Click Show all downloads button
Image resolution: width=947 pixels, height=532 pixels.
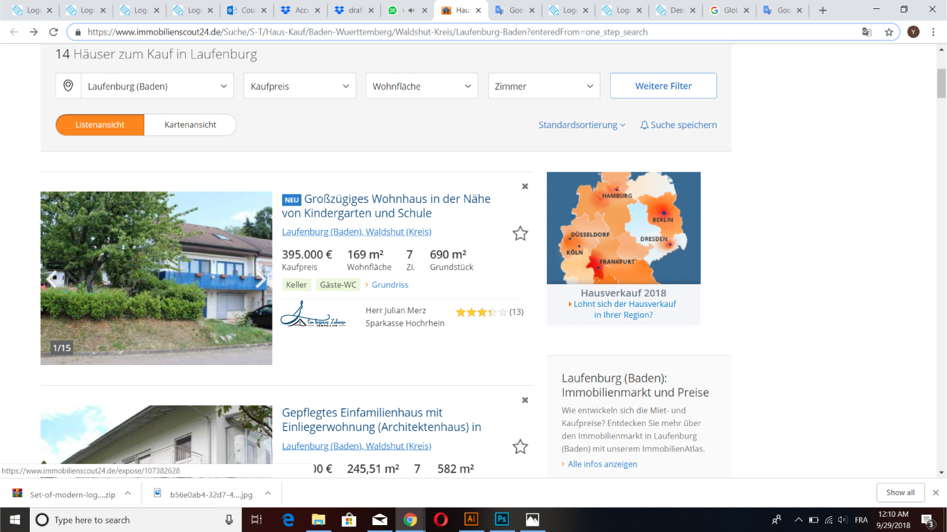click(900, 493)
